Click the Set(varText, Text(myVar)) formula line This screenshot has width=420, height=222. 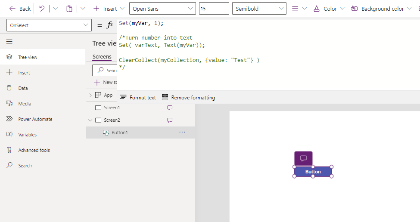click(x=162, y=45)
